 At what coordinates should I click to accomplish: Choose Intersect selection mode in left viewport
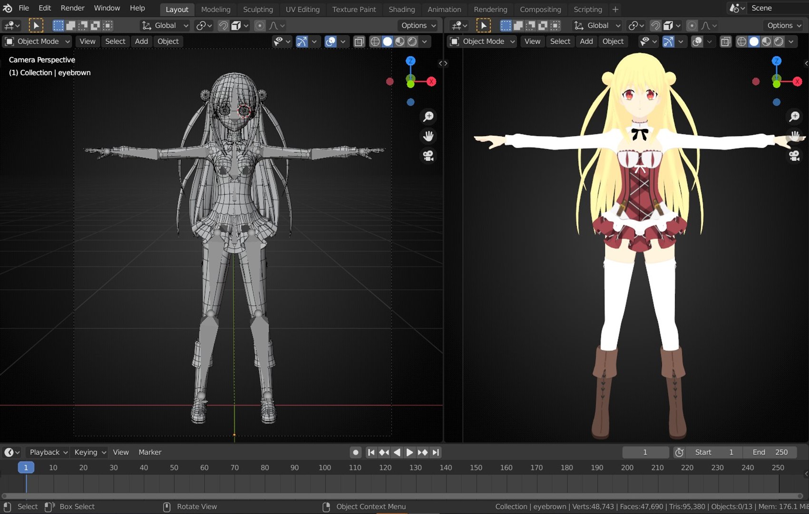pos(108,25)
